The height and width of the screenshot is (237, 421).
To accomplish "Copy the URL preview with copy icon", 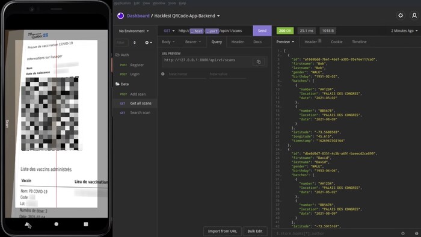I will pyautogui.click(x=259, y=62).
